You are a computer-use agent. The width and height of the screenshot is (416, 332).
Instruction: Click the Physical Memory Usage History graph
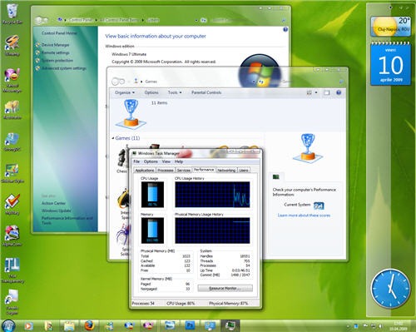pyautogui.click(x=212, y=230)
